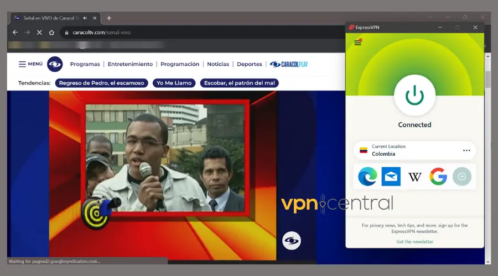Select the Yo Me Llamo trend

174,83
